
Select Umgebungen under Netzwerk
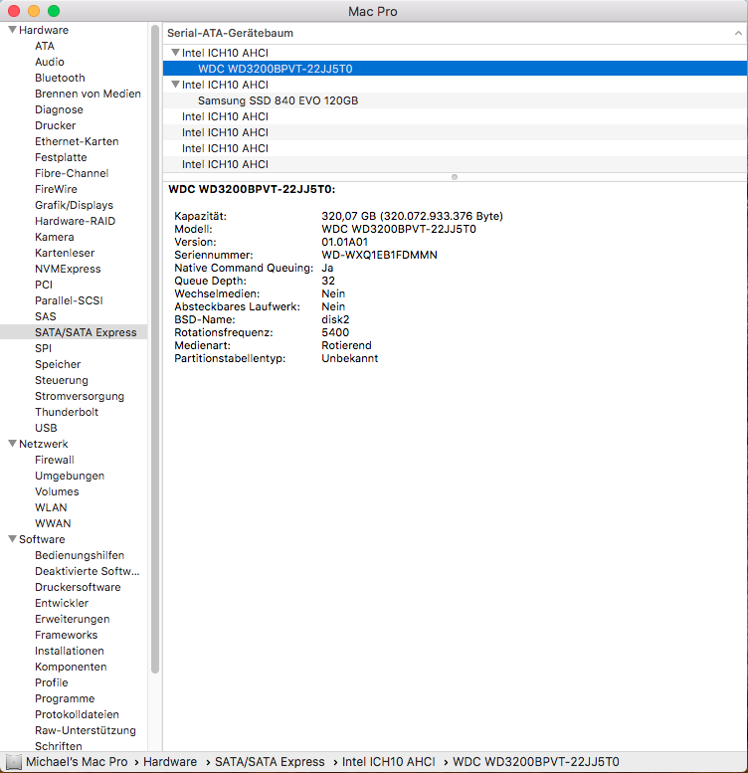70,476
